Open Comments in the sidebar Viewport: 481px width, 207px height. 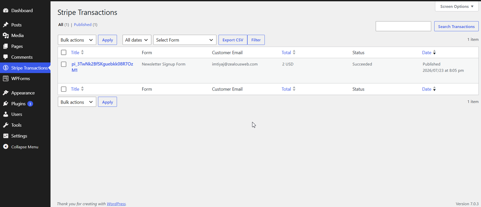22,57
